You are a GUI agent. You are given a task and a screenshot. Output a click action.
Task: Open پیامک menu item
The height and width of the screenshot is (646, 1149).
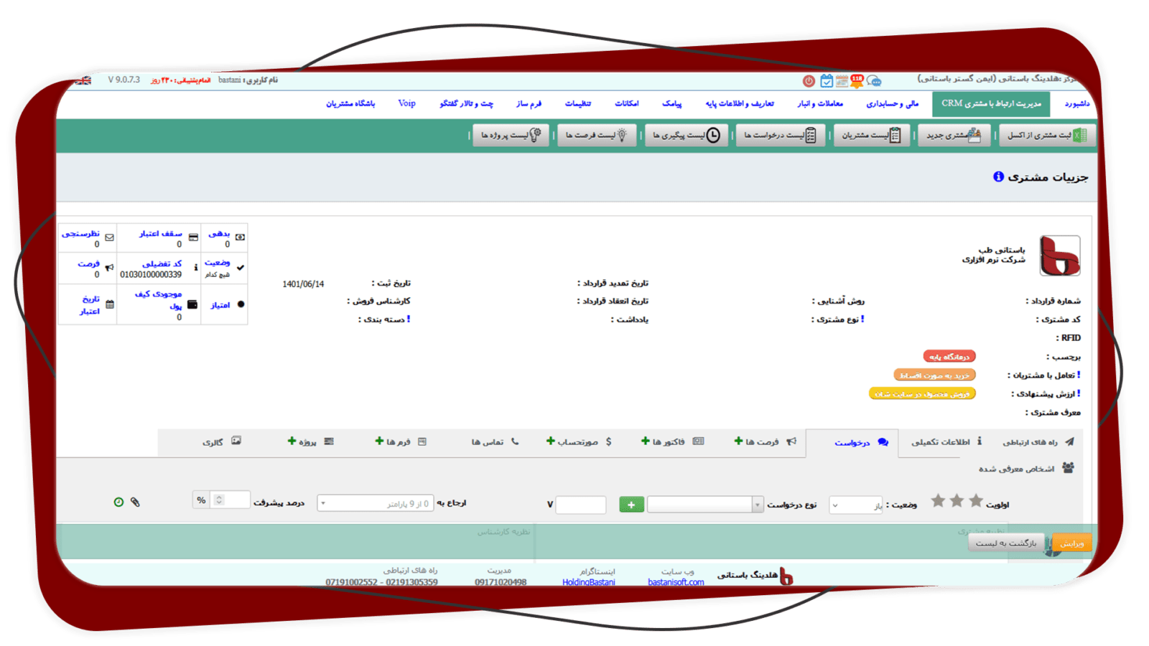pyautogui.click(x=671, y=104)
